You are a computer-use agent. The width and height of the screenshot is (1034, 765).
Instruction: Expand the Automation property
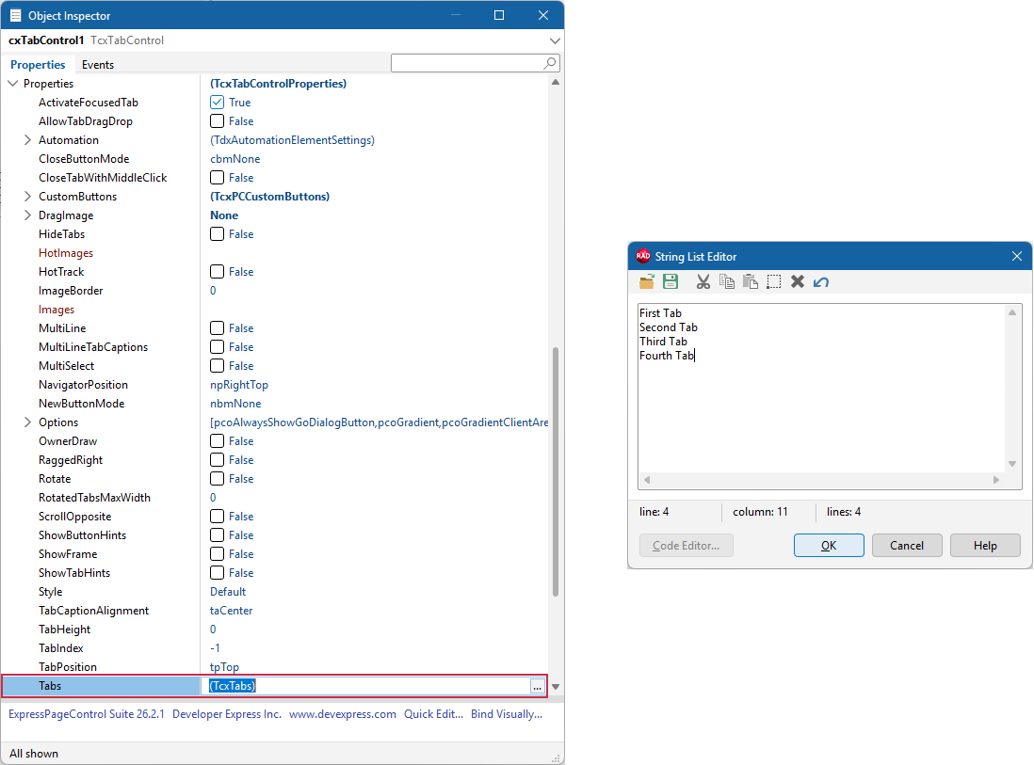pos(27,139)
